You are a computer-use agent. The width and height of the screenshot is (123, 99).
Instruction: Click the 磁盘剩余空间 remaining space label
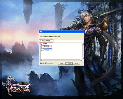pos(46,63)
